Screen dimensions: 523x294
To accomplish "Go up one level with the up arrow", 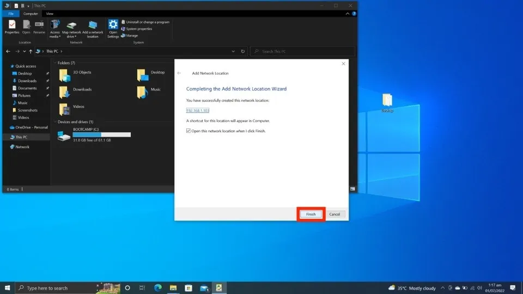I will pyautogui.click(x=31, y=51).
